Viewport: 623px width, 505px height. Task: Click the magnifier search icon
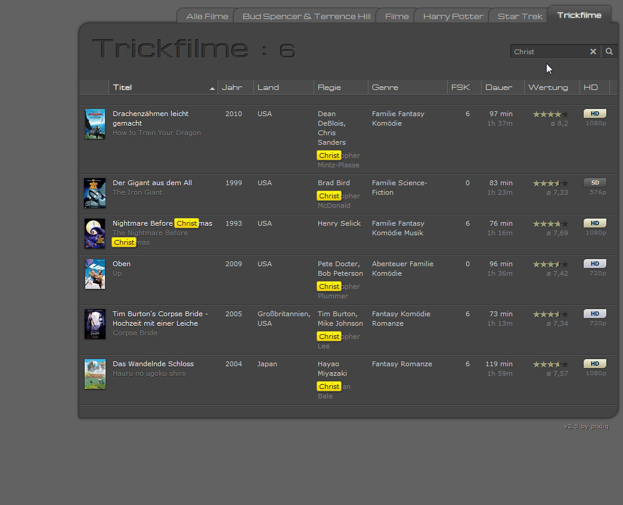[x=609, y=52]
